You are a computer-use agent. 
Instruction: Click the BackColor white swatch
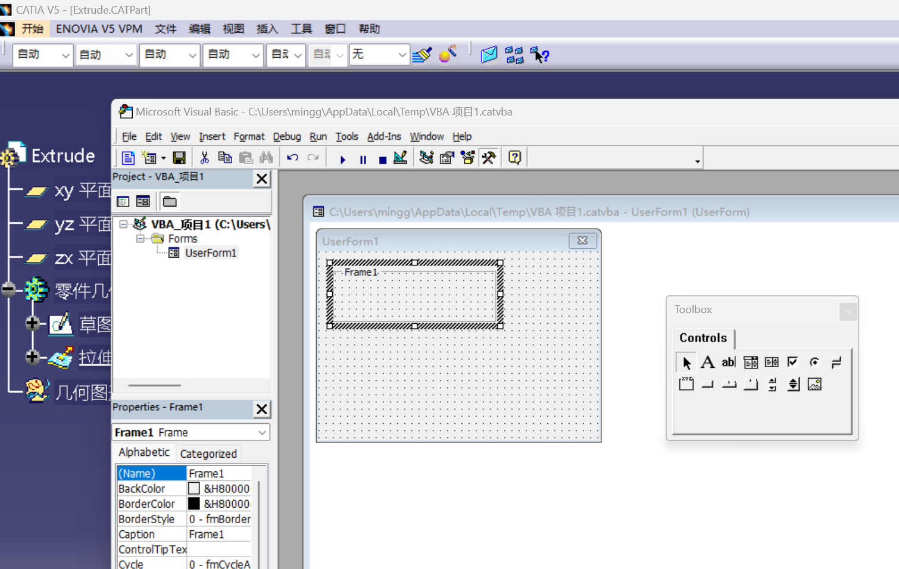tap(194, 489)
